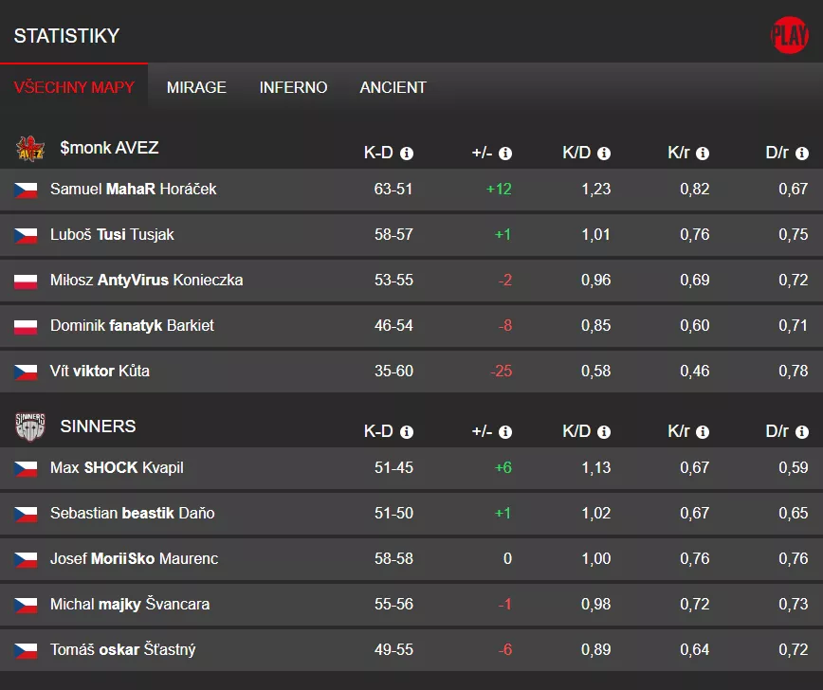Open the INFERNO map tab
Screen dimensions: 823x690
[x=293, y=87]
